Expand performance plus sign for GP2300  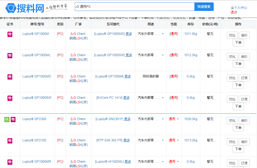[x=178, y=119]
